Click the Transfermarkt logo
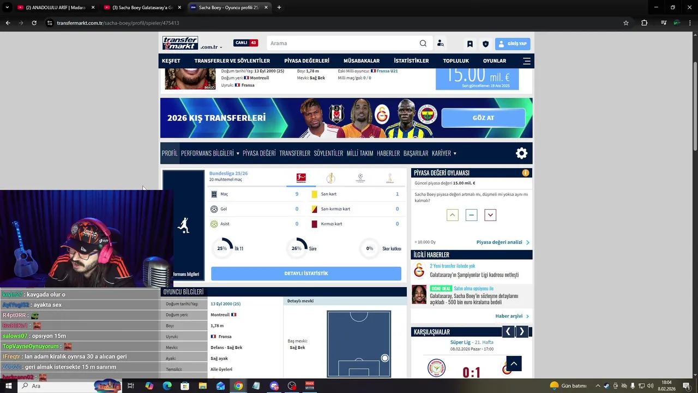This screenshot has width=698, height=393. [x=180, y=43]
